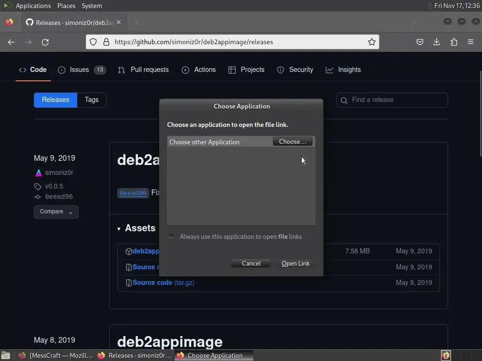Open the Applications menu

point(33,6)
